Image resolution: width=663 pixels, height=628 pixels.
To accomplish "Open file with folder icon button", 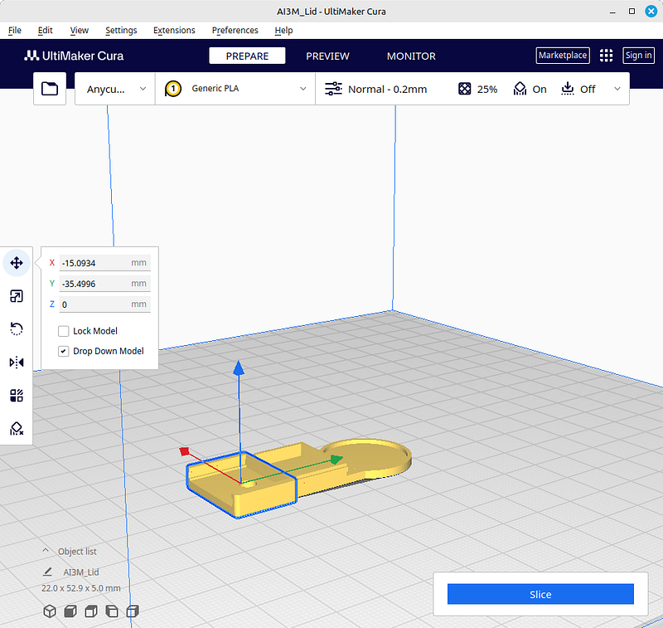I will 50,89.
